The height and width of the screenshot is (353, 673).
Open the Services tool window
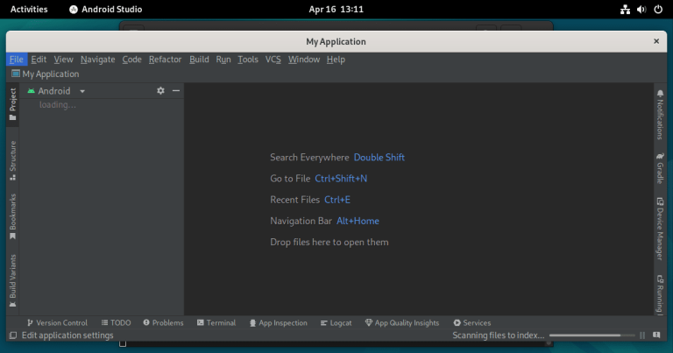(472, 322)
